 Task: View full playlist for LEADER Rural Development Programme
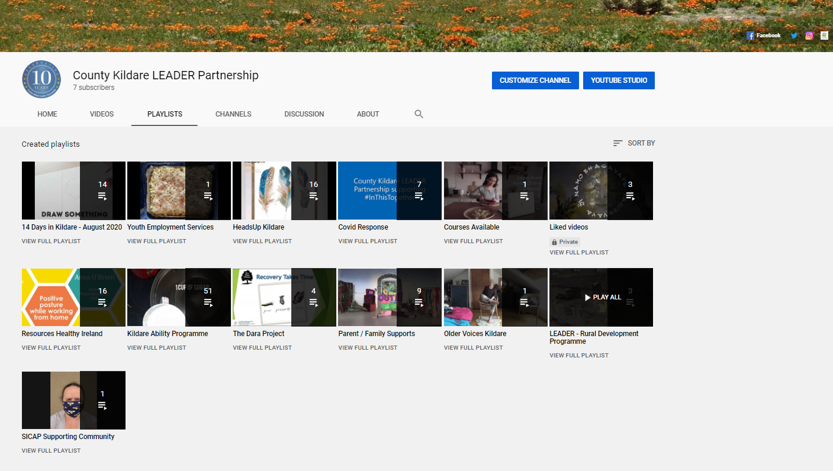pyautogui.click(x=579, y=356)
